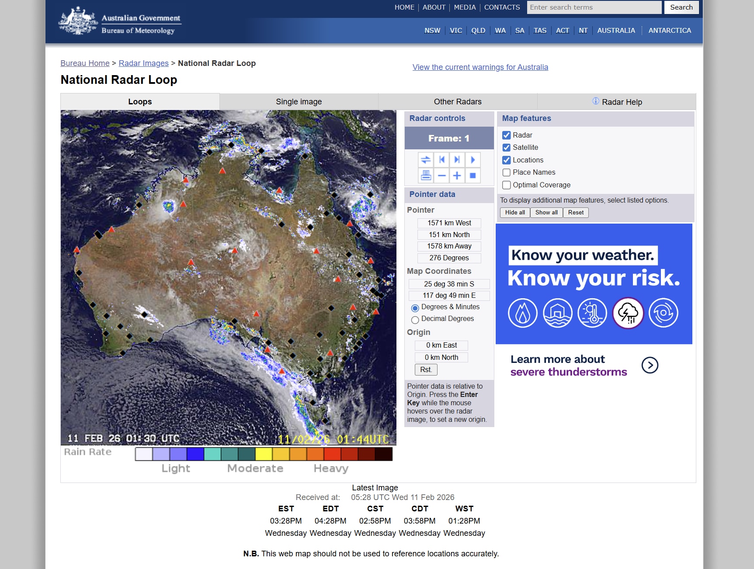Click the yellow swatch in Rain Rate legend
754x569 pixels.
pos(264,454)
